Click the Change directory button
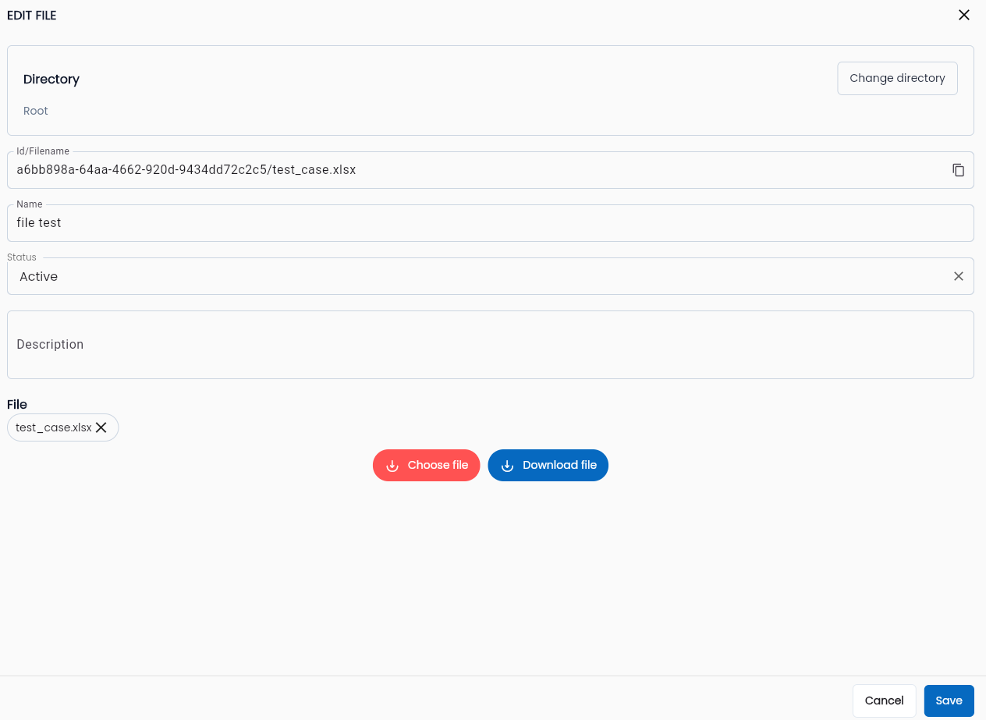Image resolution: width=986 pixels, height=720 pixels. point(897,79)
